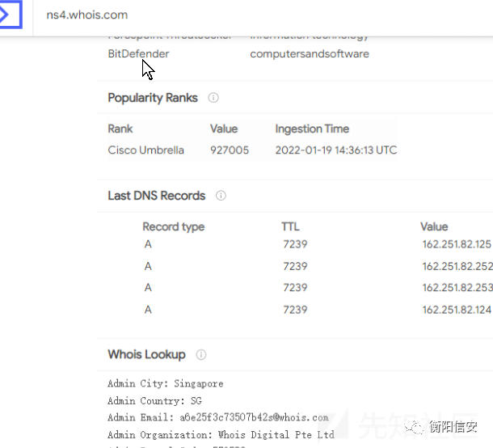
Task: Click the Value header in DNS table
Action: 434,226
